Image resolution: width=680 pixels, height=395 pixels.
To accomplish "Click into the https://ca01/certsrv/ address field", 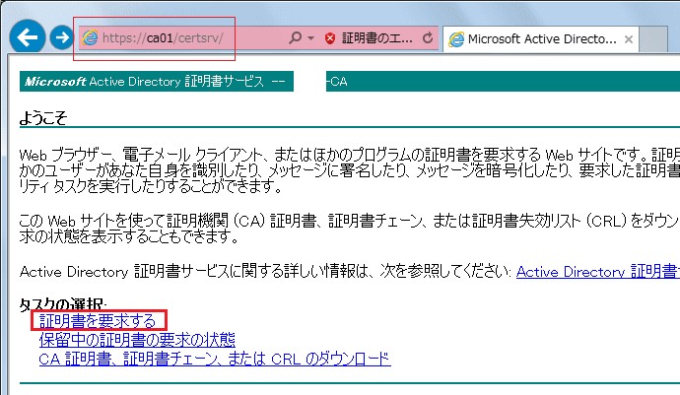I will click(163, 38).
